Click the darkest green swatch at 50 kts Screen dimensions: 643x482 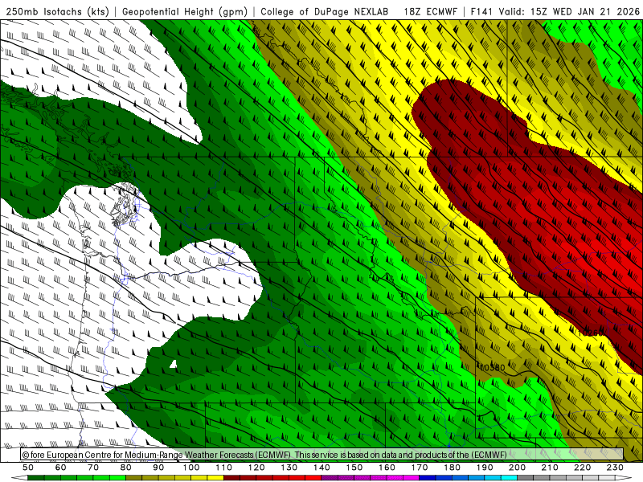click(36, 478)
